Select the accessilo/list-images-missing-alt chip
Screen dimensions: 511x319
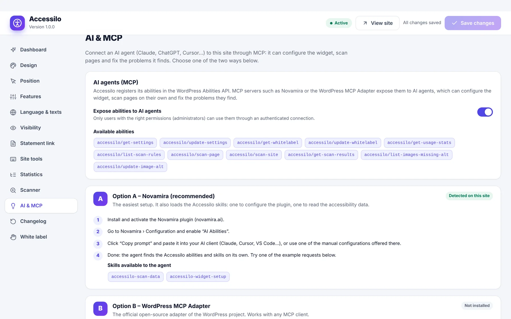pos(407,155)
